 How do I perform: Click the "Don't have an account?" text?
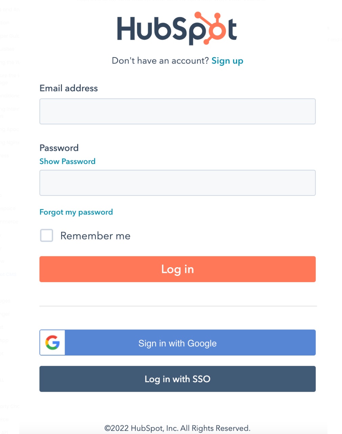point(160,61)
